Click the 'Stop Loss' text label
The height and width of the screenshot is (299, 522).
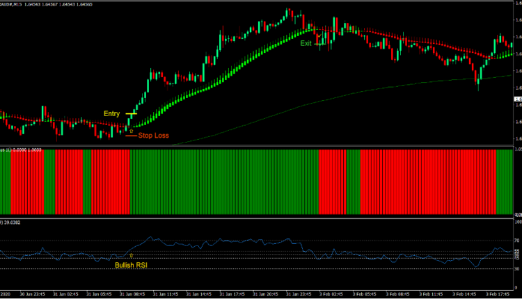coord(153,136)
